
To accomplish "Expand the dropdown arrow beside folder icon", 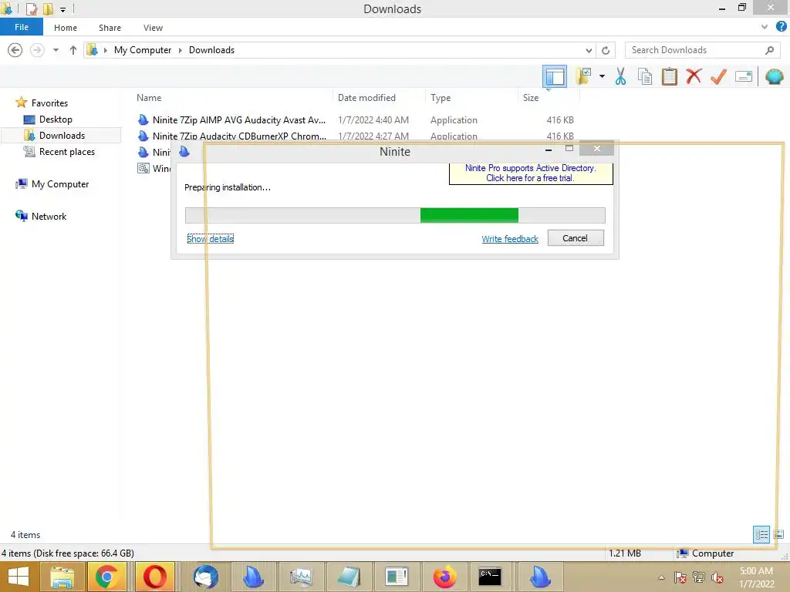I will click(x=602, y=76).
